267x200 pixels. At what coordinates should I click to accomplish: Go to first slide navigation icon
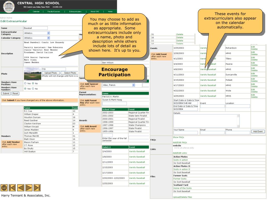12,188
